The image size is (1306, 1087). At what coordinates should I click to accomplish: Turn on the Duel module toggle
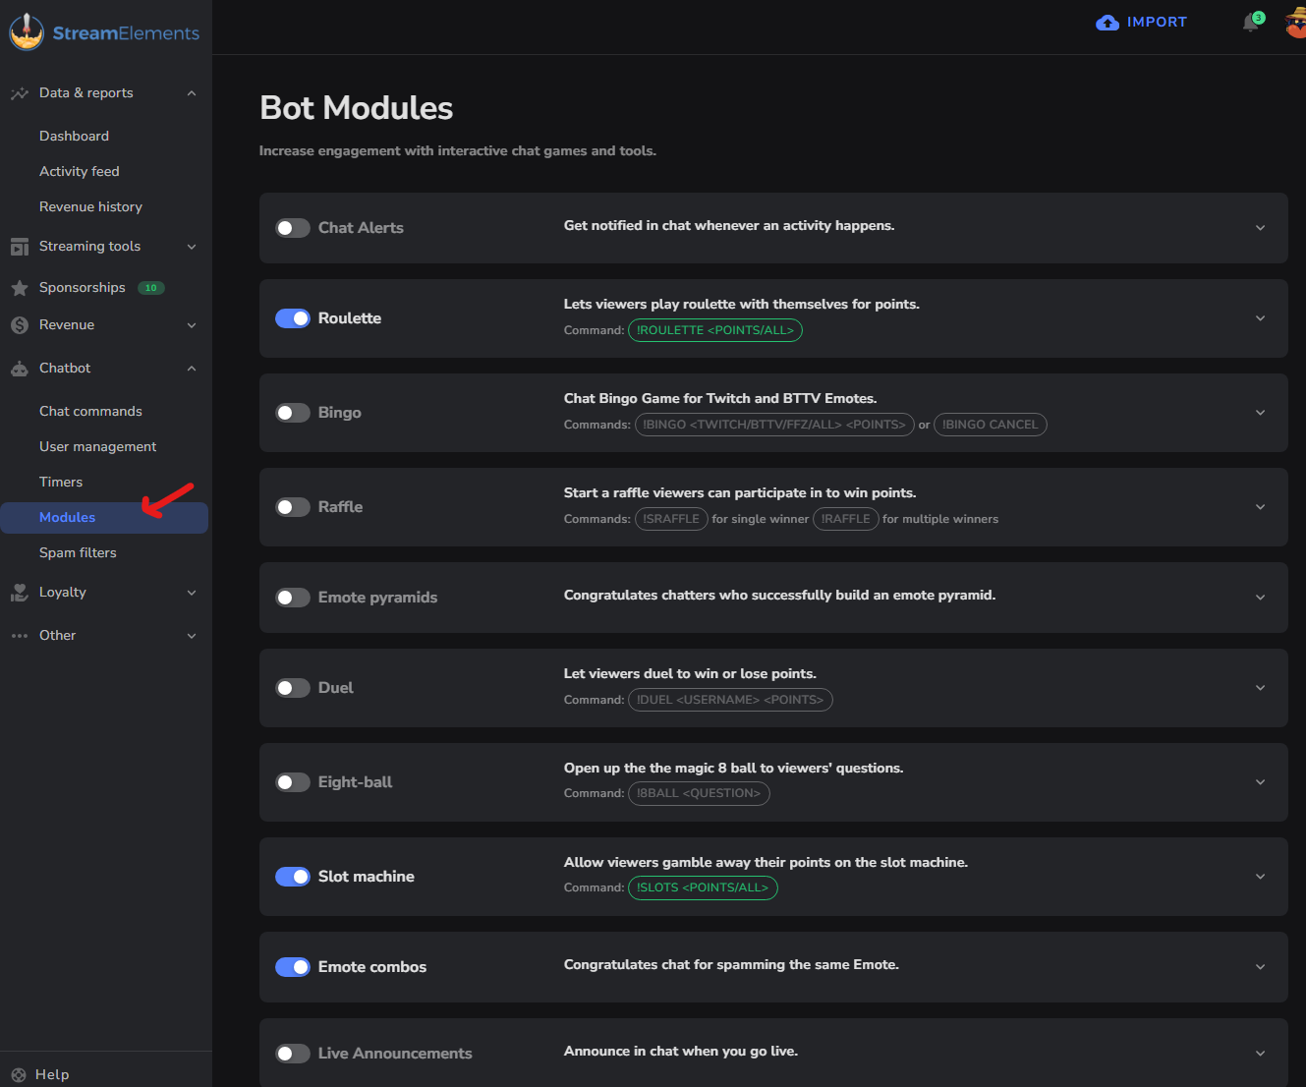tap(293, 688)
